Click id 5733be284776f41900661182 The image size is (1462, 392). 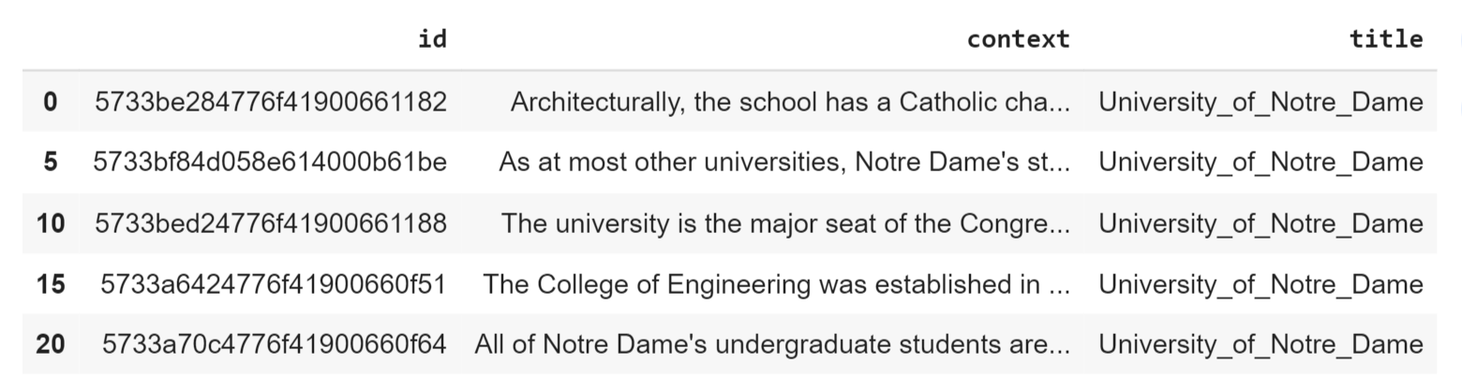271,101
